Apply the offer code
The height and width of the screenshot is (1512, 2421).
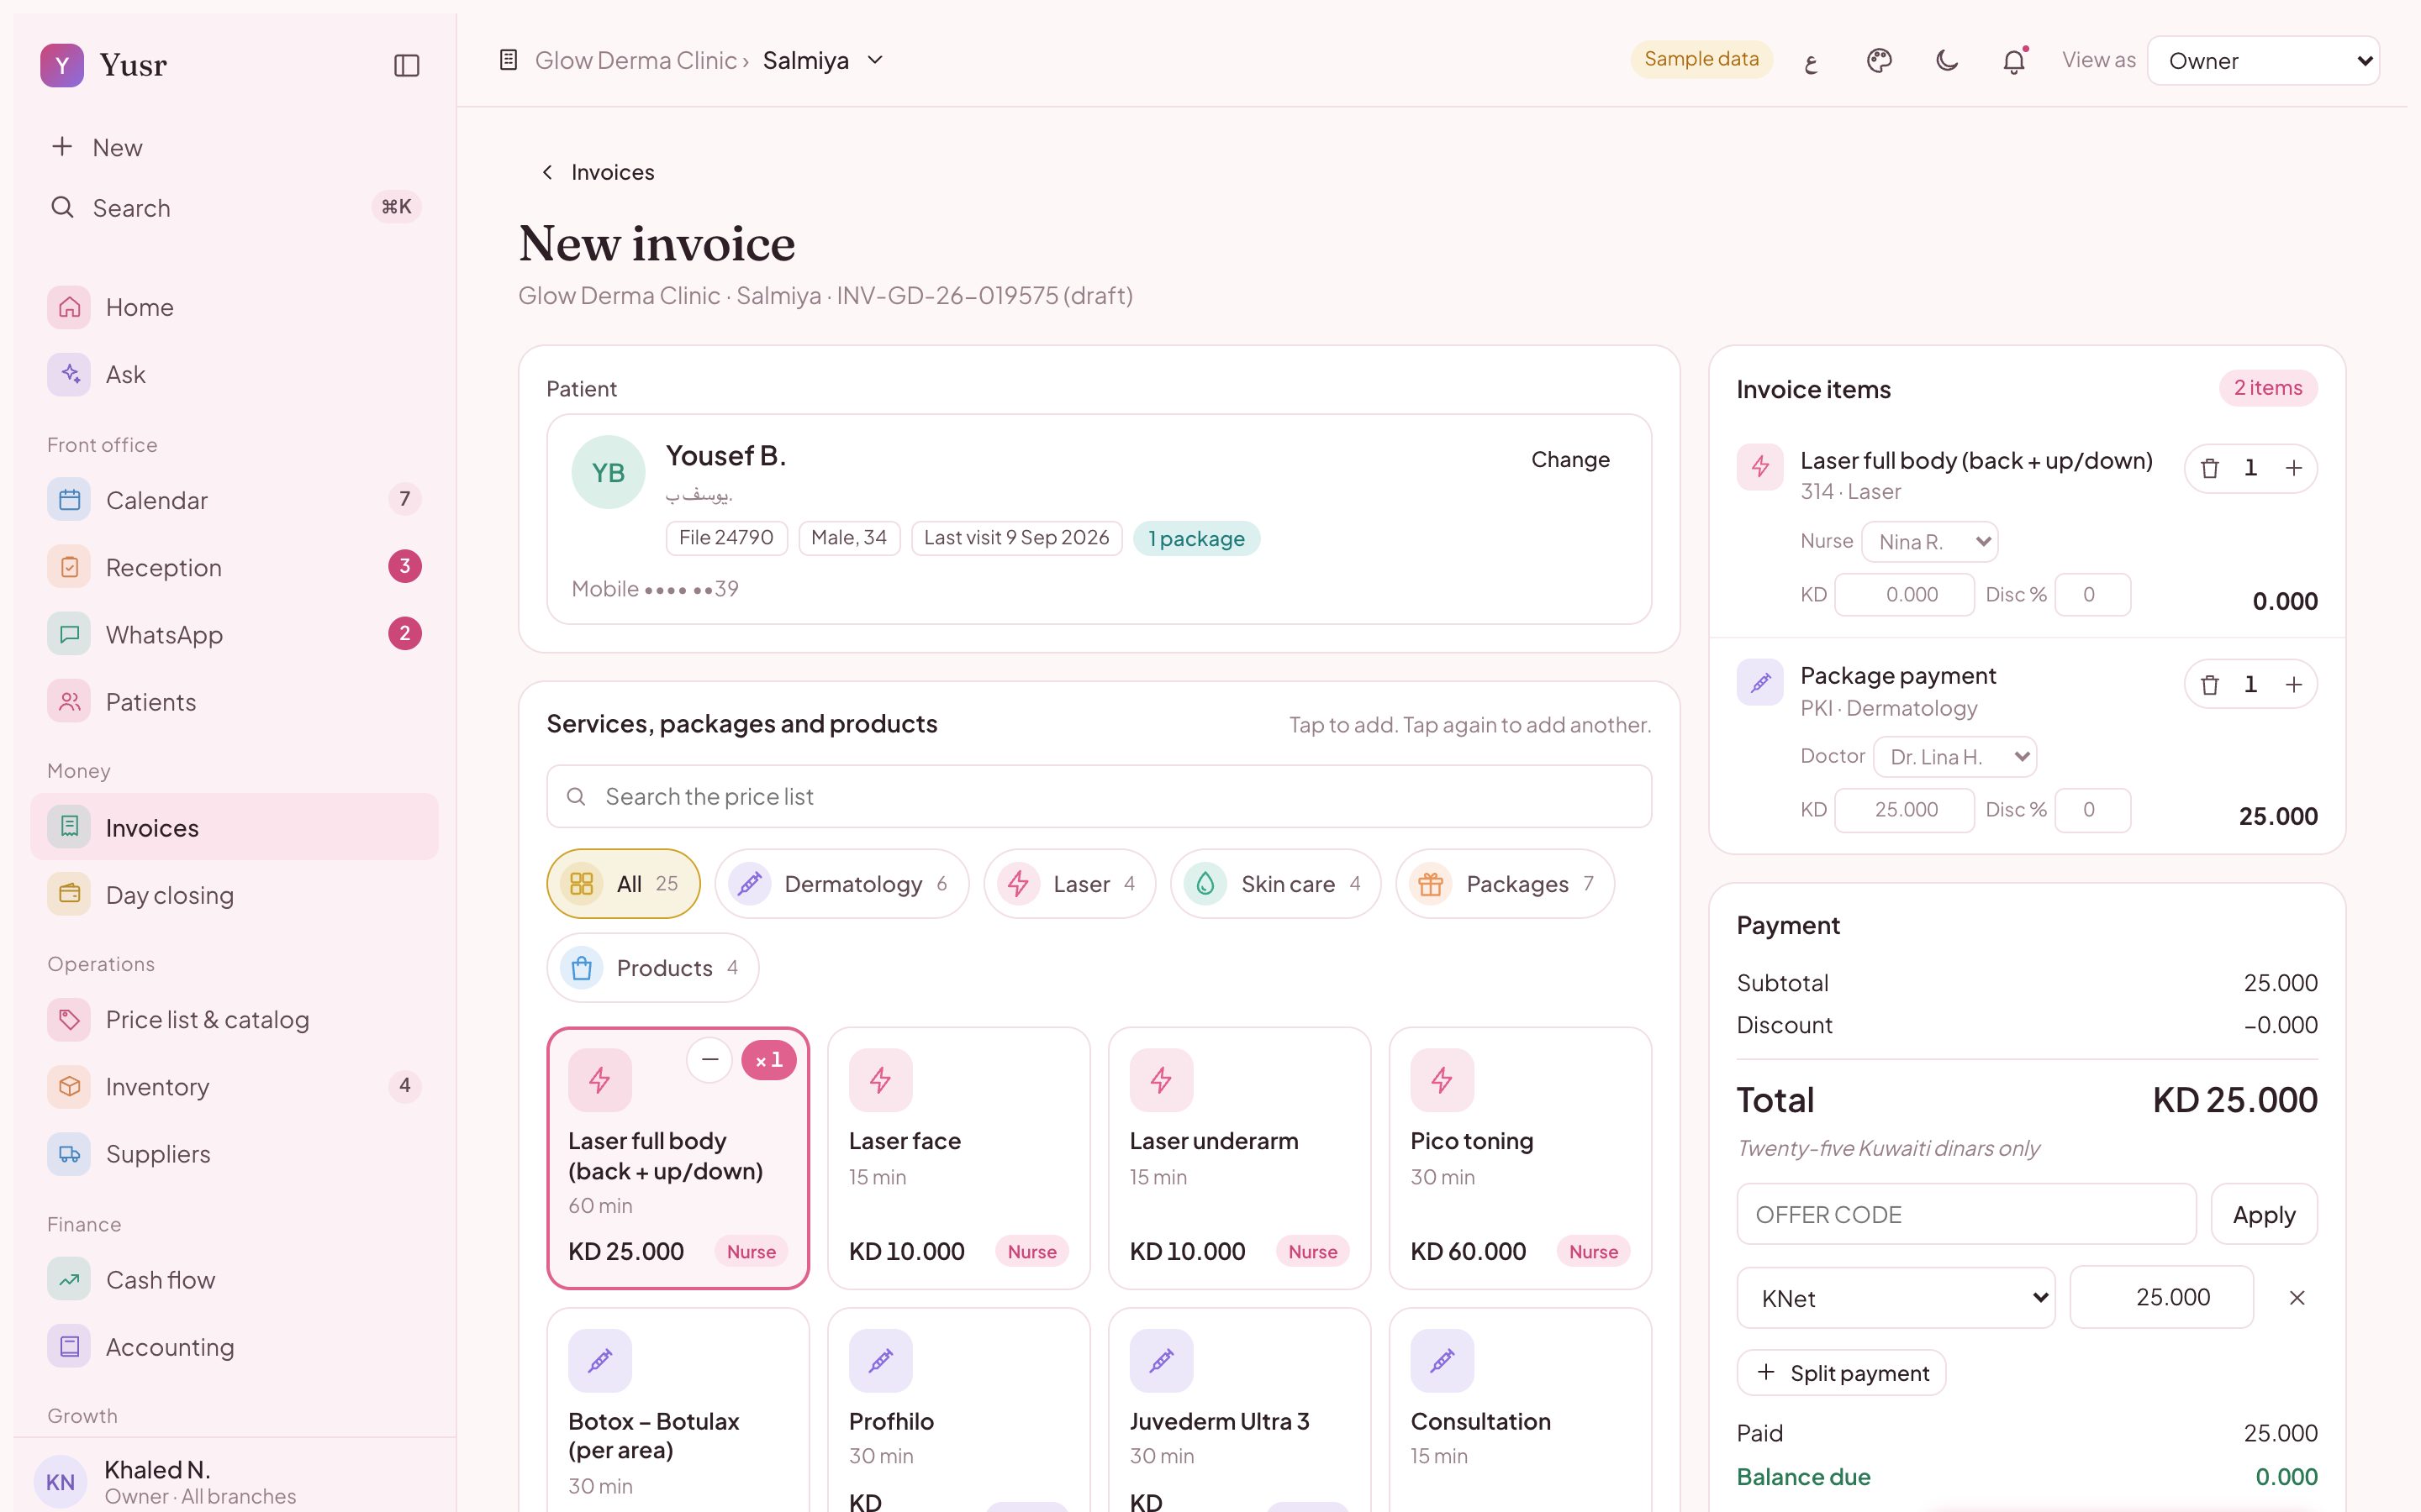point(2263,1214)
